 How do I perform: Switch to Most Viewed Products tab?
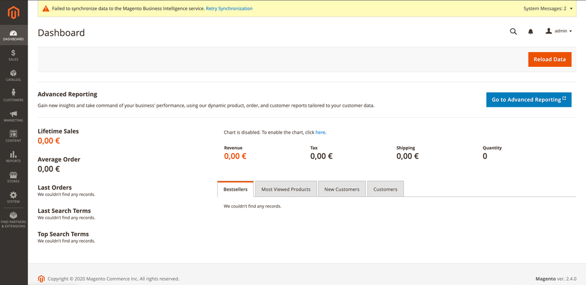(286, 189)
